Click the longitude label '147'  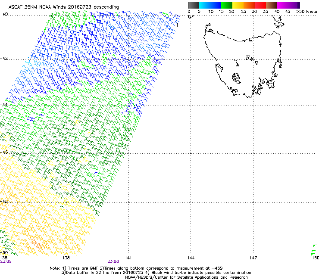(253, 258)
